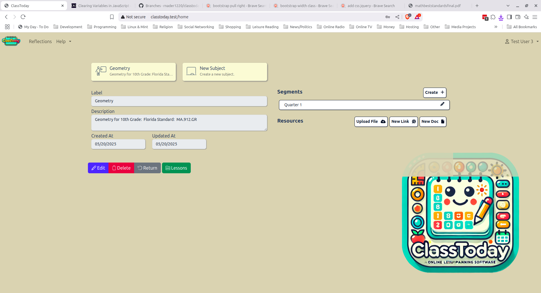Click the Description text area
The image size is (541, 293).
(179, 123)
